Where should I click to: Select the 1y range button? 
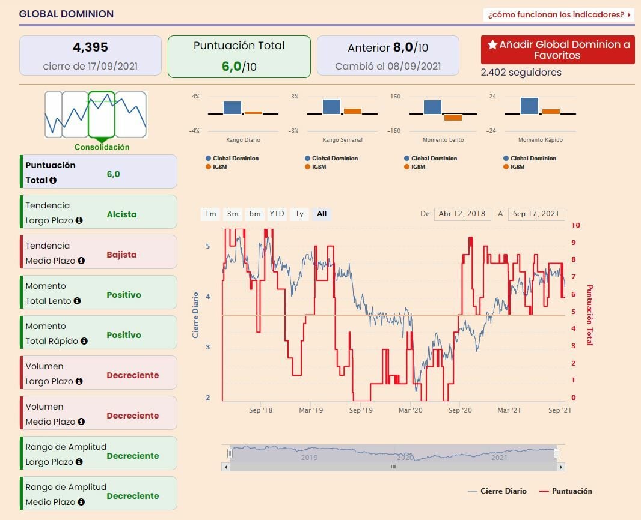pos(299,214)
